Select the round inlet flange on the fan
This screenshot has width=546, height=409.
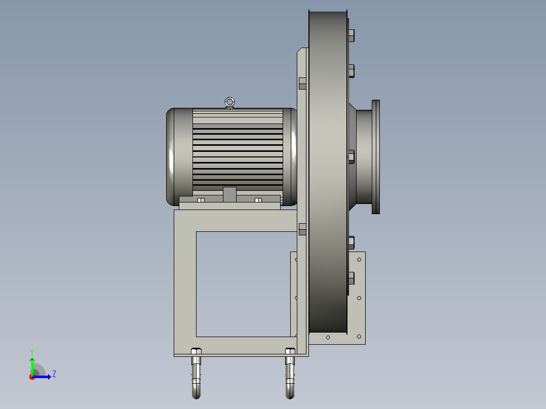tap(376, 156)
